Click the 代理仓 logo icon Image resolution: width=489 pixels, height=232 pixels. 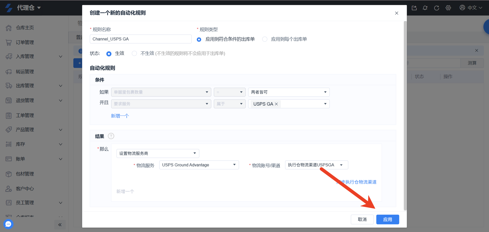9,8
